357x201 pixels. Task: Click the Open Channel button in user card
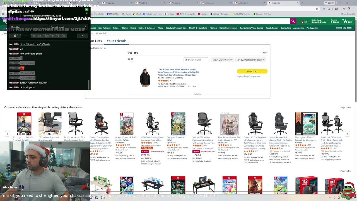point(69,27)
